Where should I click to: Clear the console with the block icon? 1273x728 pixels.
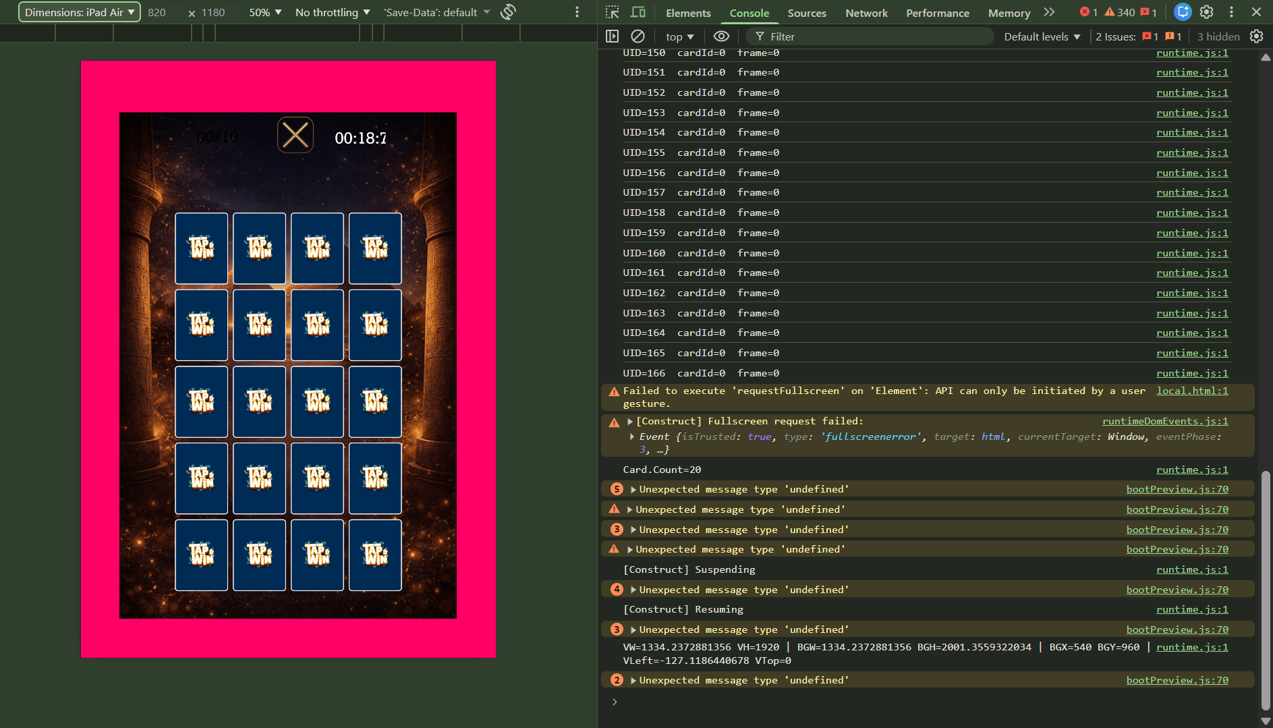638,36
